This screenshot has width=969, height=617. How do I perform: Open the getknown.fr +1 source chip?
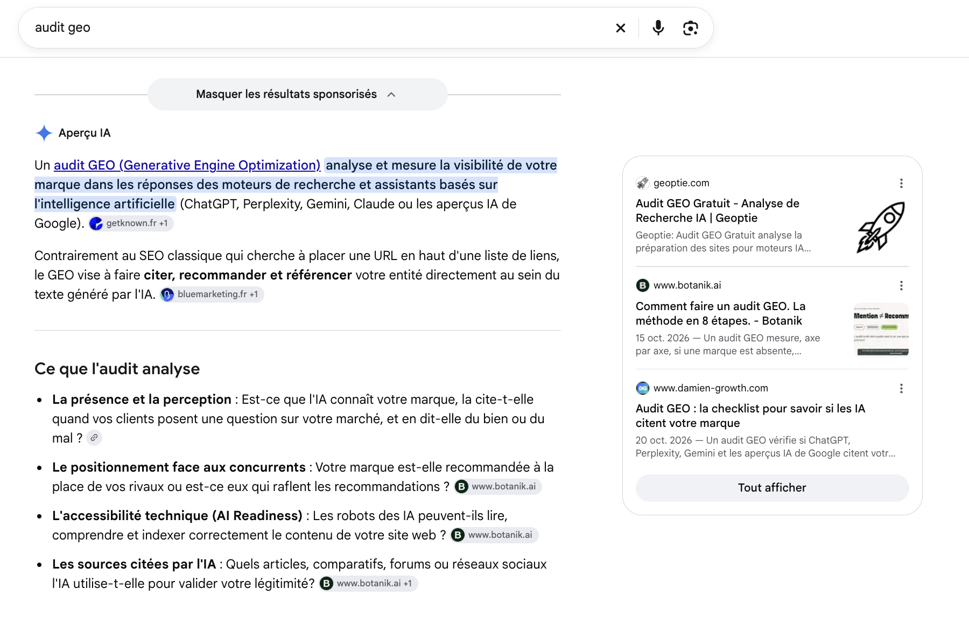point(131,223)
